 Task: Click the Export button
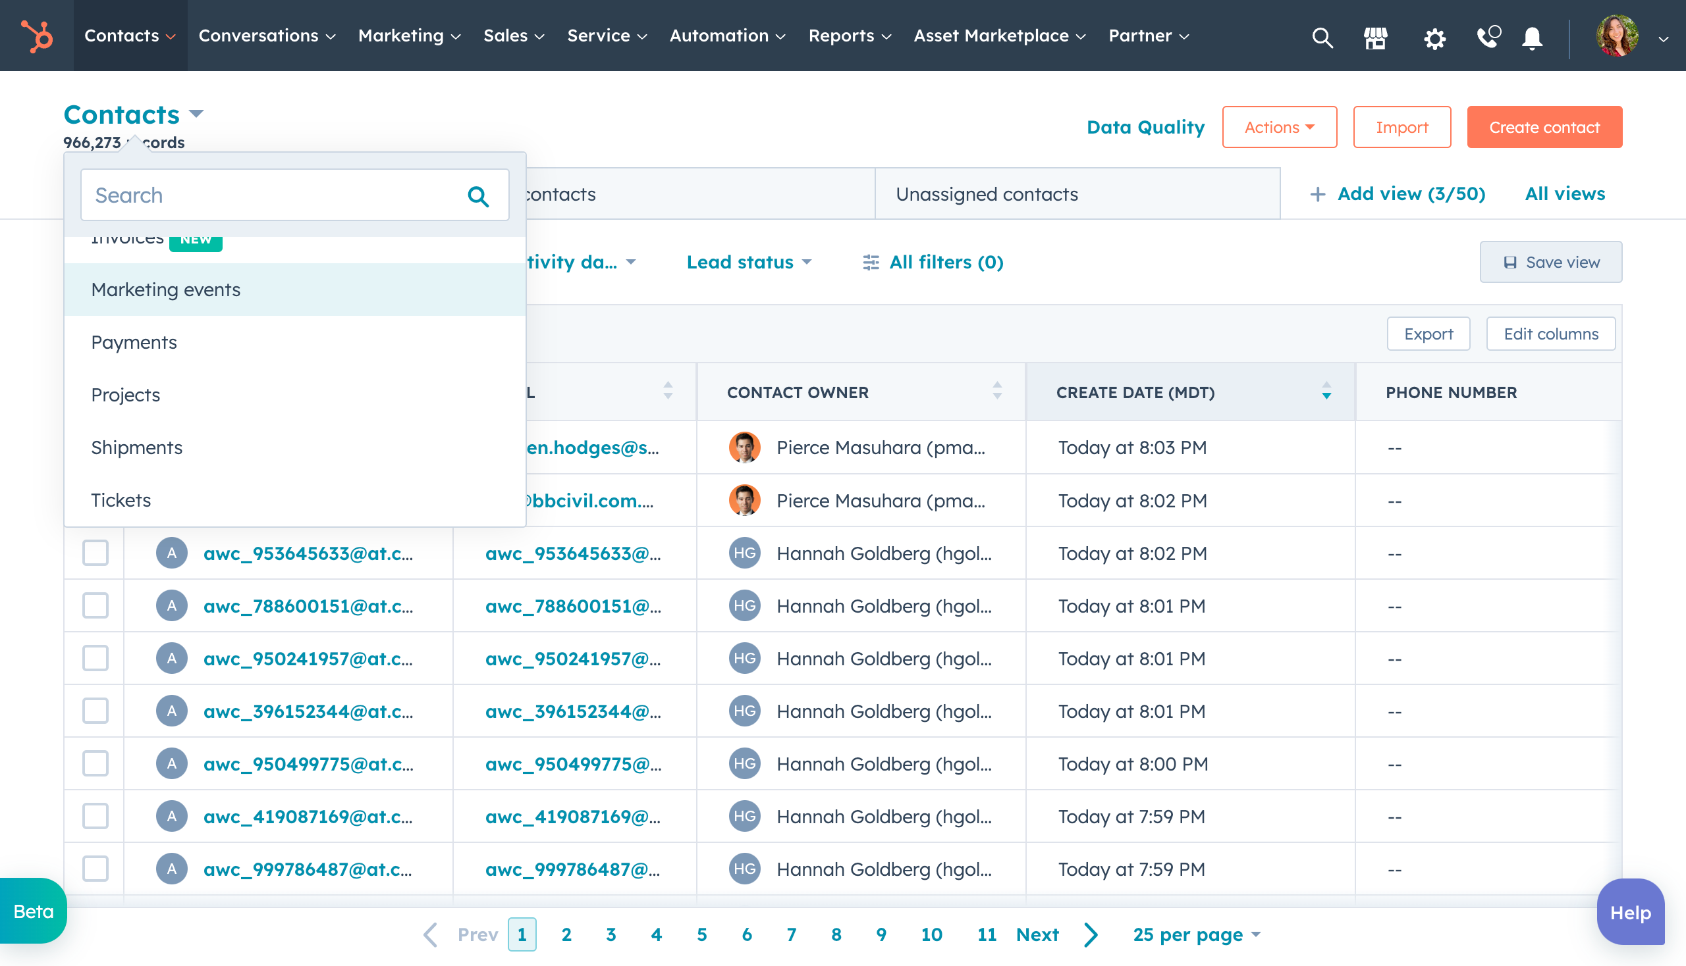click(1428, 334)
